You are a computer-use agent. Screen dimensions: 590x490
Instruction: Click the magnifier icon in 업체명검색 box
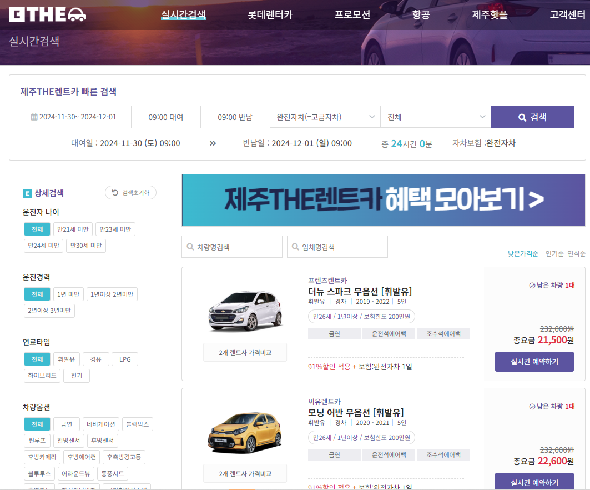point(295,247)
